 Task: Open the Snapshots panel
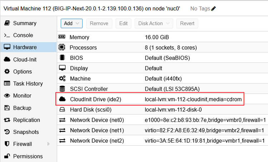point(26,132)
